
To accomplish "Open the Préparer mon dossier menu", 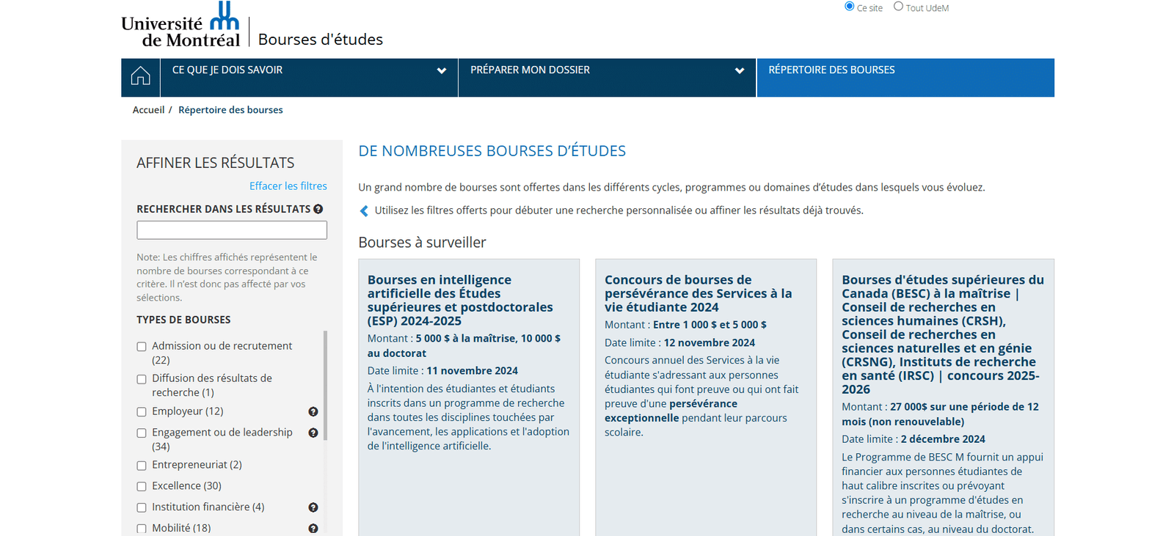I will [x=607, y=78].
